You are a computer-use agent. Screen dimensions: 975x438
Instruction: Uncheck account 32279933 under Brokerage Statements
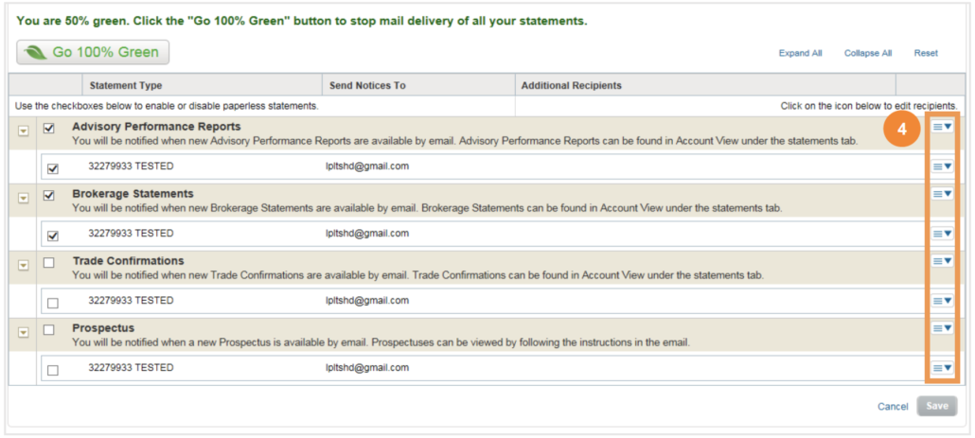53,237
